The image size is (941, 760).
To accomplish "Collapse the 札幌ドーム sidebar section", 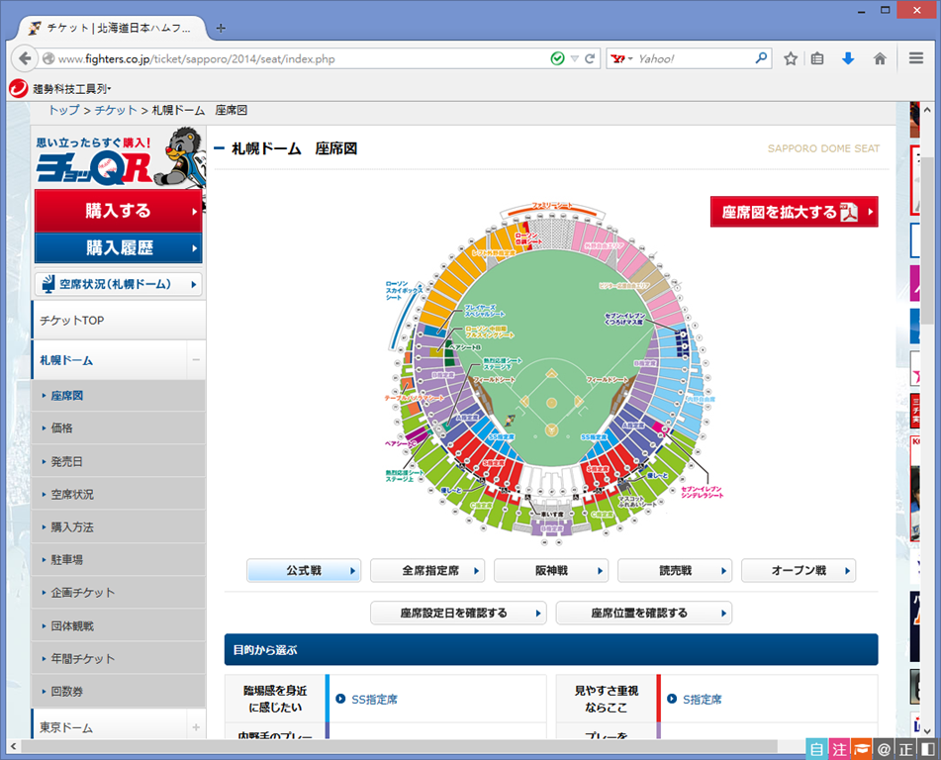I will pos(196,360).
